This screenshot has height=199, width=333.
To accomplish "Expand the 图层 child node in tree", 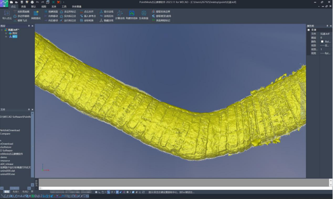I will click(6, 33).
